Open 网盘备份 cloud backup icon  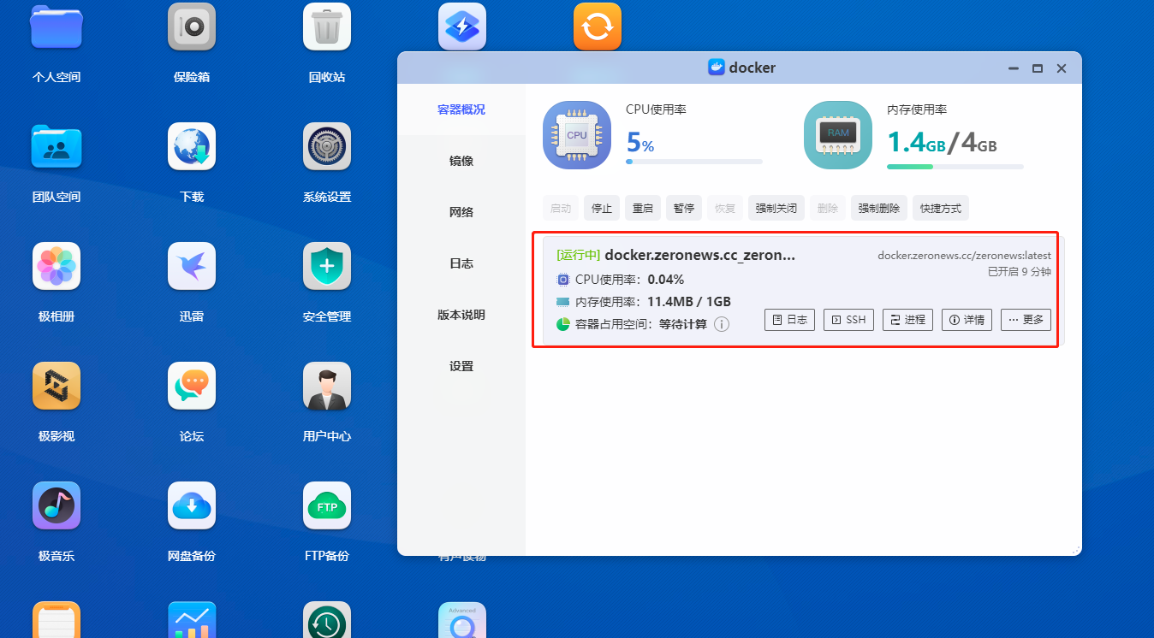(192, 505)
